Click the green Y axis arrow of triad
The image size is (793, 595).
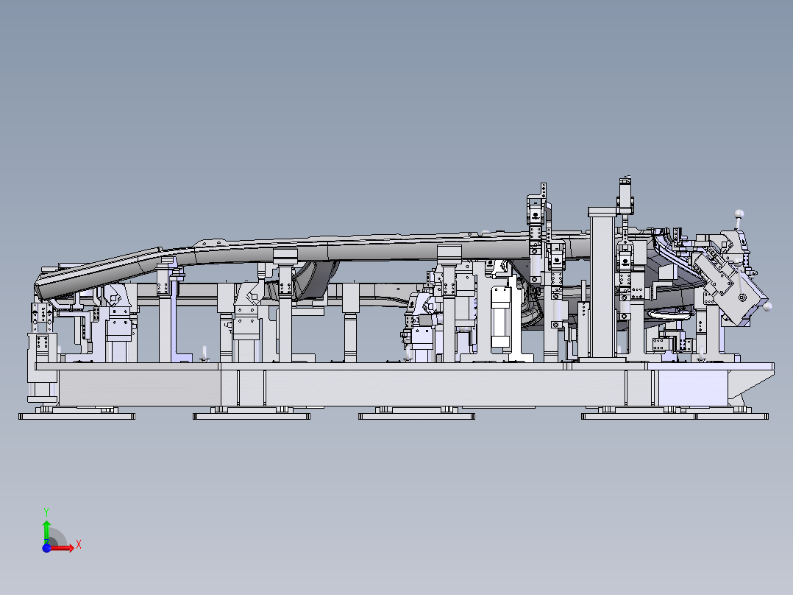[46, 532]
